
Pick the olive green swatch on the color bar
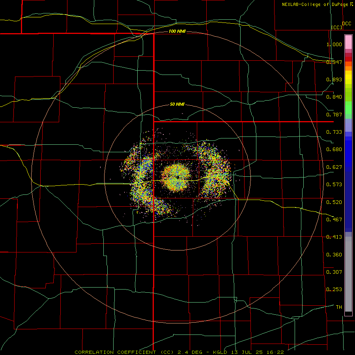pos(348,94)
